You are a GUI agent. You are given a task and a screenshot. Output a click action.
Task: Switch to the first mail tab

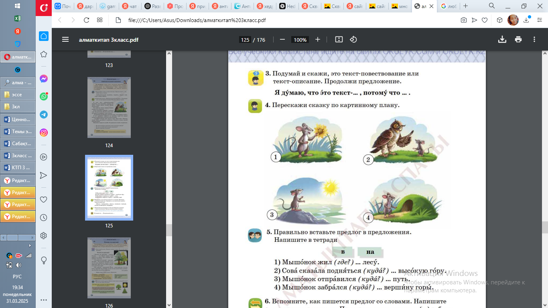tap(63, 6)
